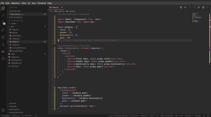Viewport: 211px width, 117px height.
Task: Open setupTests.js in file tree
Action: click(17, 51)
